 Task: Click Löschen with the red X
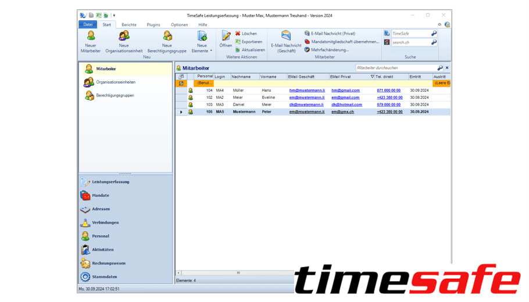tap(246, 34)
